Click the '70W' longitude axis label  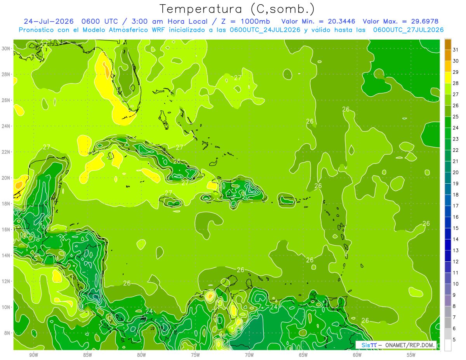pyautogui.click(x=249, y=355)
